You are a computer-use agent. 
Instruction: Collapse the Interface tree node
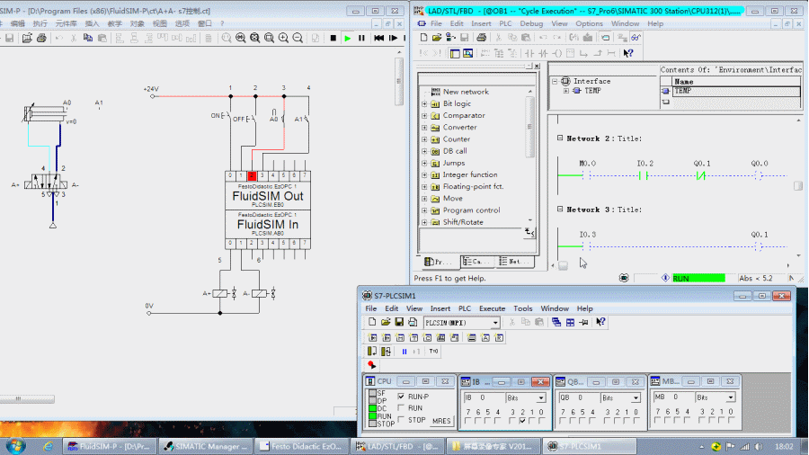click(x=555, y=82)
